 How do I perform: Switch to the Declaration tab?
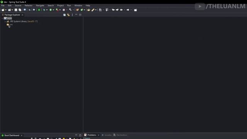point(120,135)
